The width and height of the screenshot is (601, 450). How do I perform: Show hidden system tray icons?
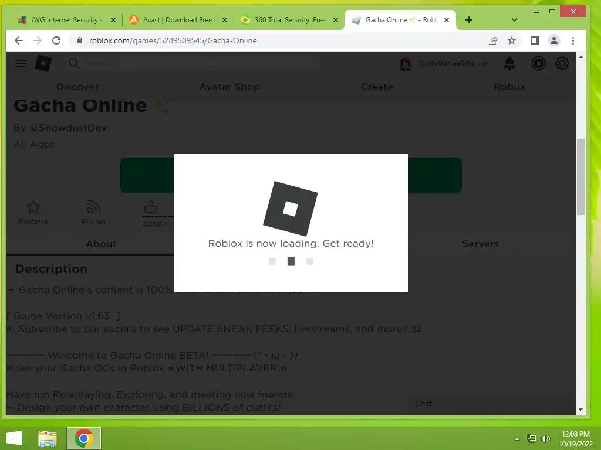coord(517,439)
